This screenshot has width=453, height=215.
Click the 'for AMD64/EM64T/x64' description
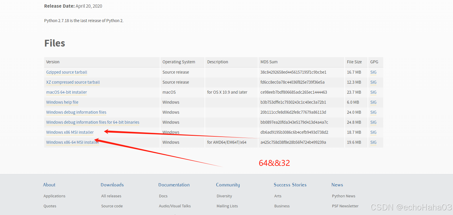coord(227,142)
